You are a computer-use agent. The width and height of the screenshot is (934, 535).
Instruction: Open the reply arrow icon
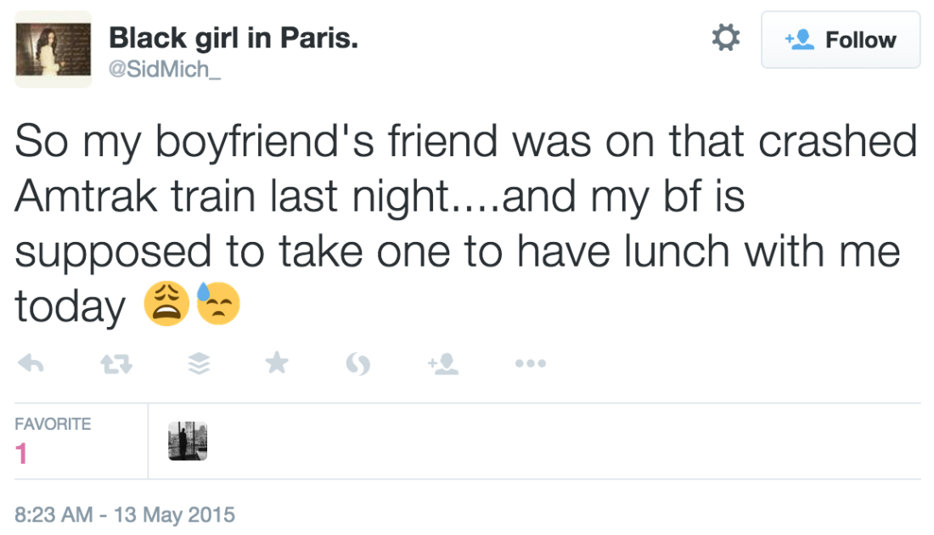click(31, 363)
